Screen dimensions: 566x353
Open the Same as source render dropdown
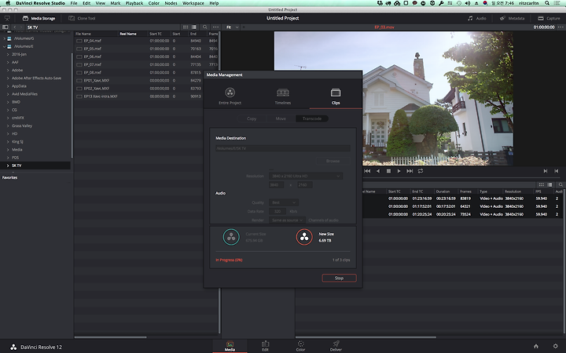(x=288, y=220)
